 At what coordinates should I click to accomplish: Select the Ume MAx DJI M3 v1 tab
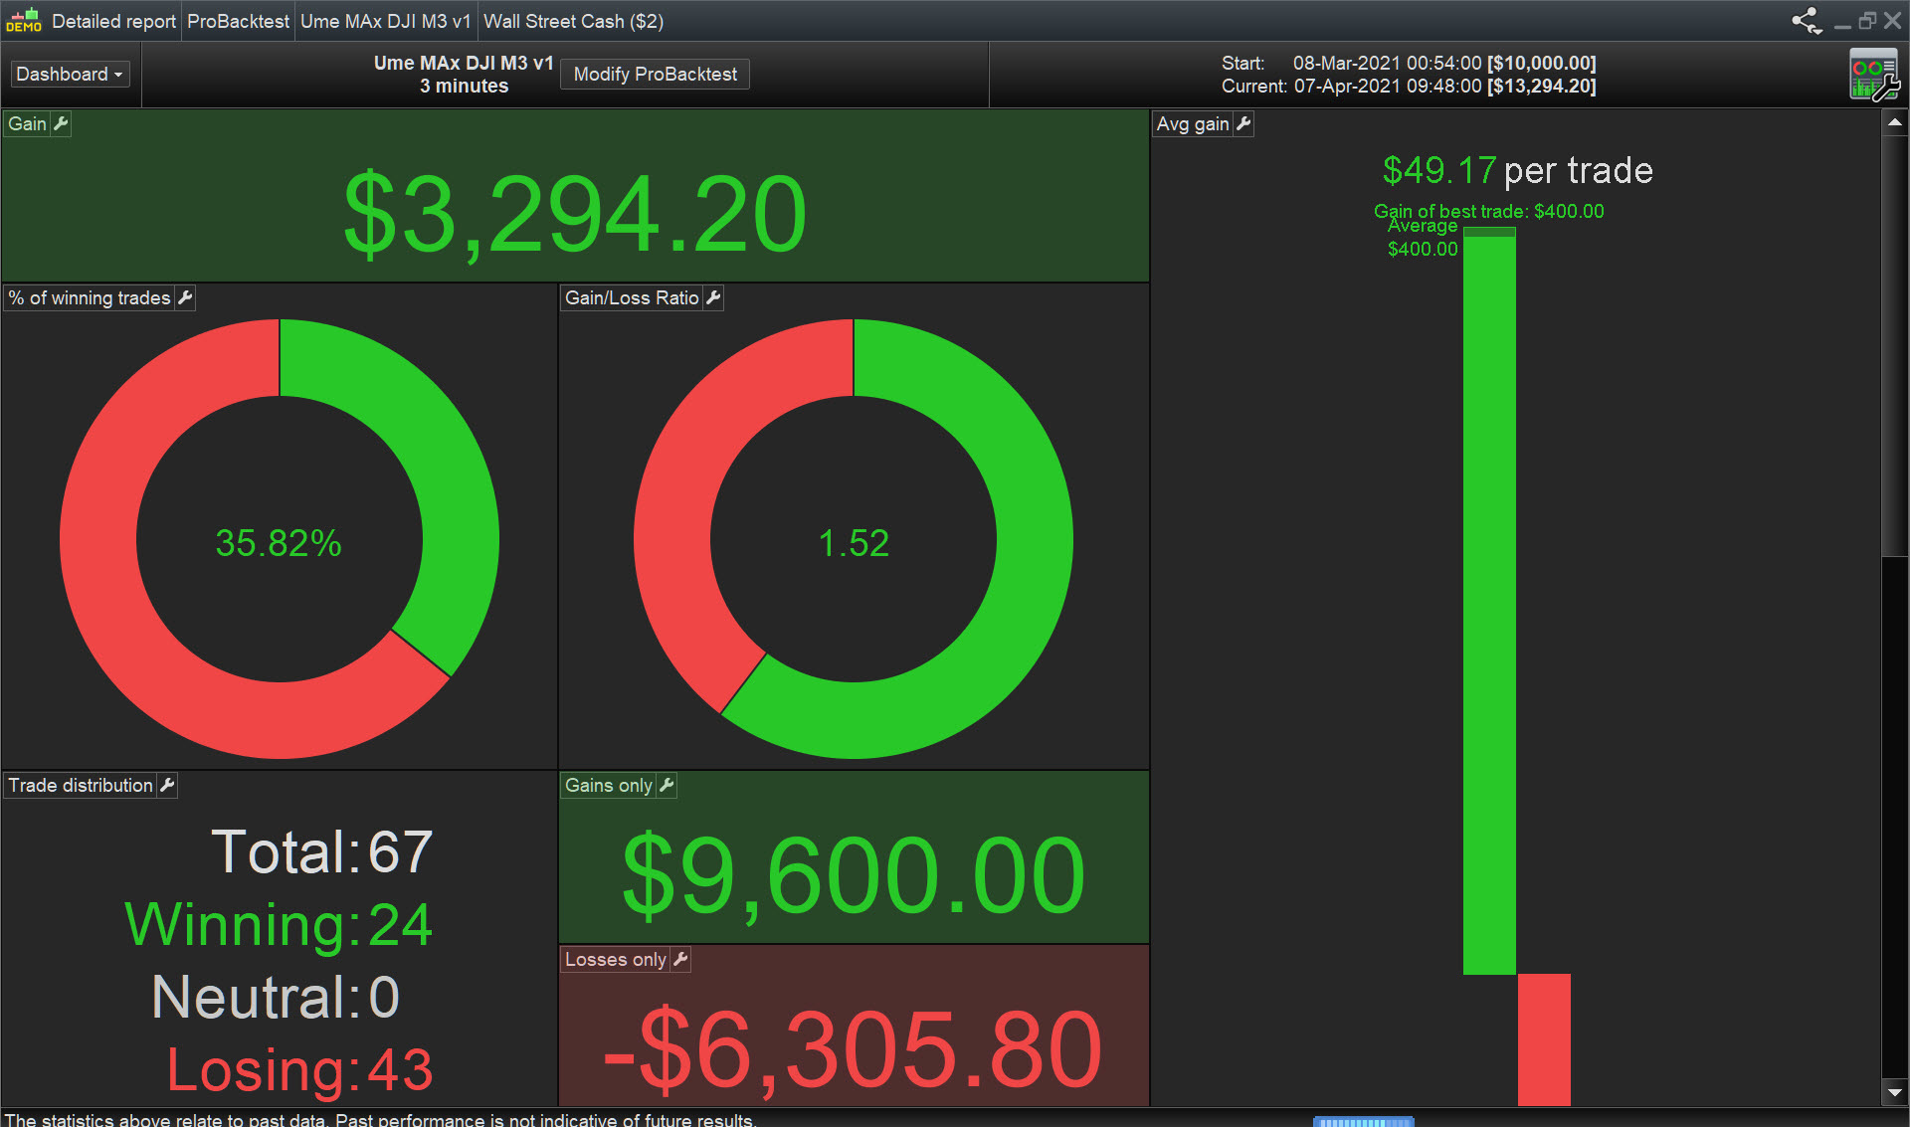tap(385, 21)
